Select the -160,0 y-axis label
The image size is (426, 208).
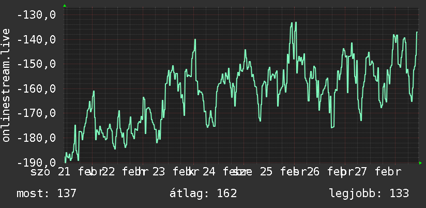tap(36, 88)
